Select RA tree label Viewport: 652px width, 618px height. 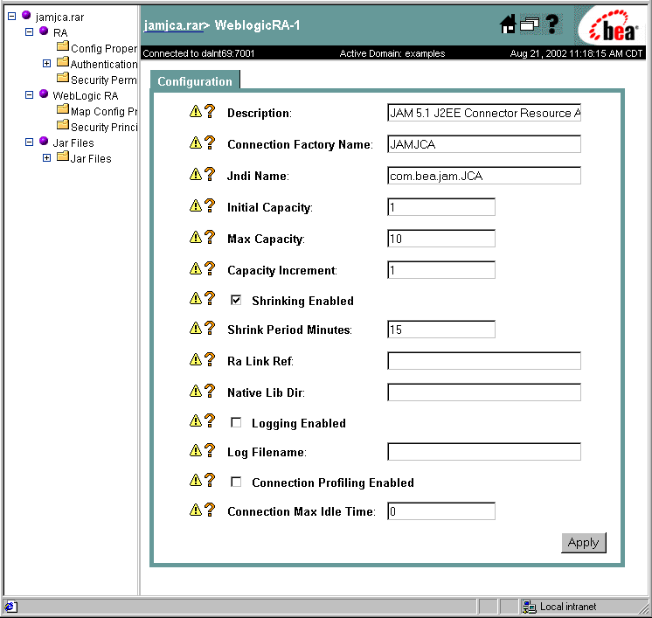click(60, 33)
